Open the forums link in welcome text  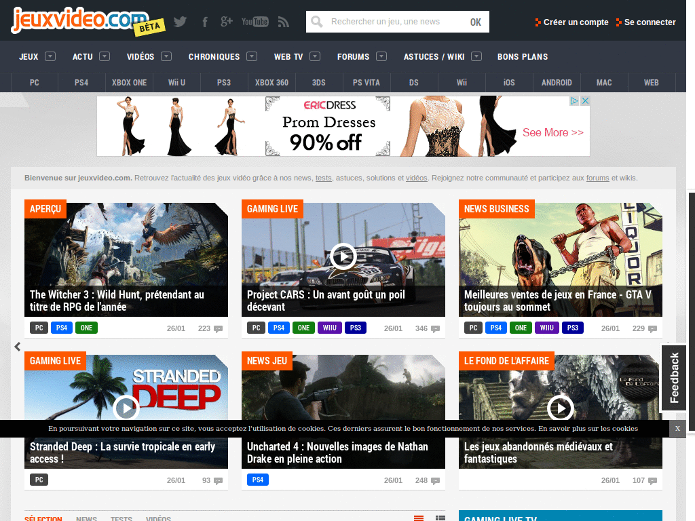(597, 178)
